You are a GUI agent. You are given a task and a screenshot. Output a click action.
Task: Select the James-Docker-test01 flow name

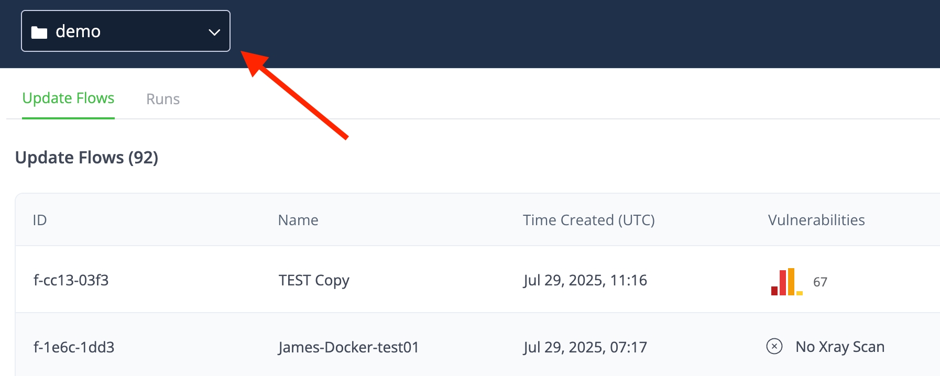tap(348, 347)
